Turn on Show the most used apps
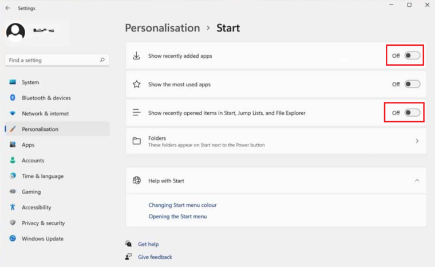 (412, 84)
